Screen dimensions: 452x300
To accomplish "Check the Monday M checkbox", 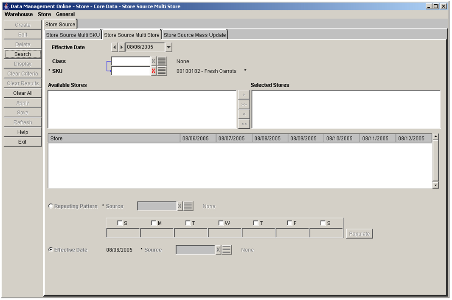I will [154, 223].
